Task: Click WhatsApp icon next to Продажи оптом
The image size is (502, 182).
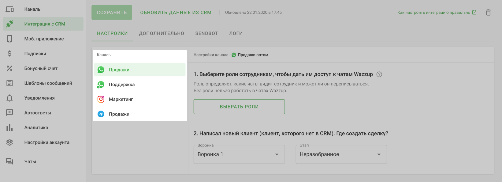Action: [234, 55]
